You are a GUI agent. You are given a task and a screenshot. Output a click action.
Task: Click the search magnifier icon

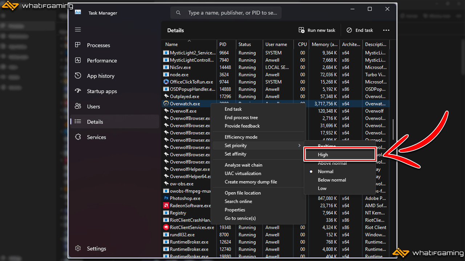pos(178,13)
